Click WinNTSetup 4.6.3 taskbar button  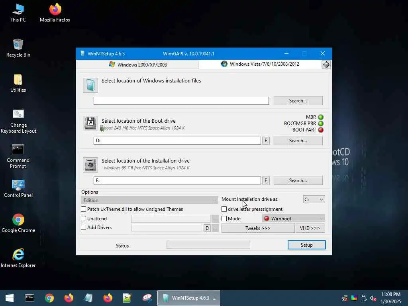[x=189, y=298]
